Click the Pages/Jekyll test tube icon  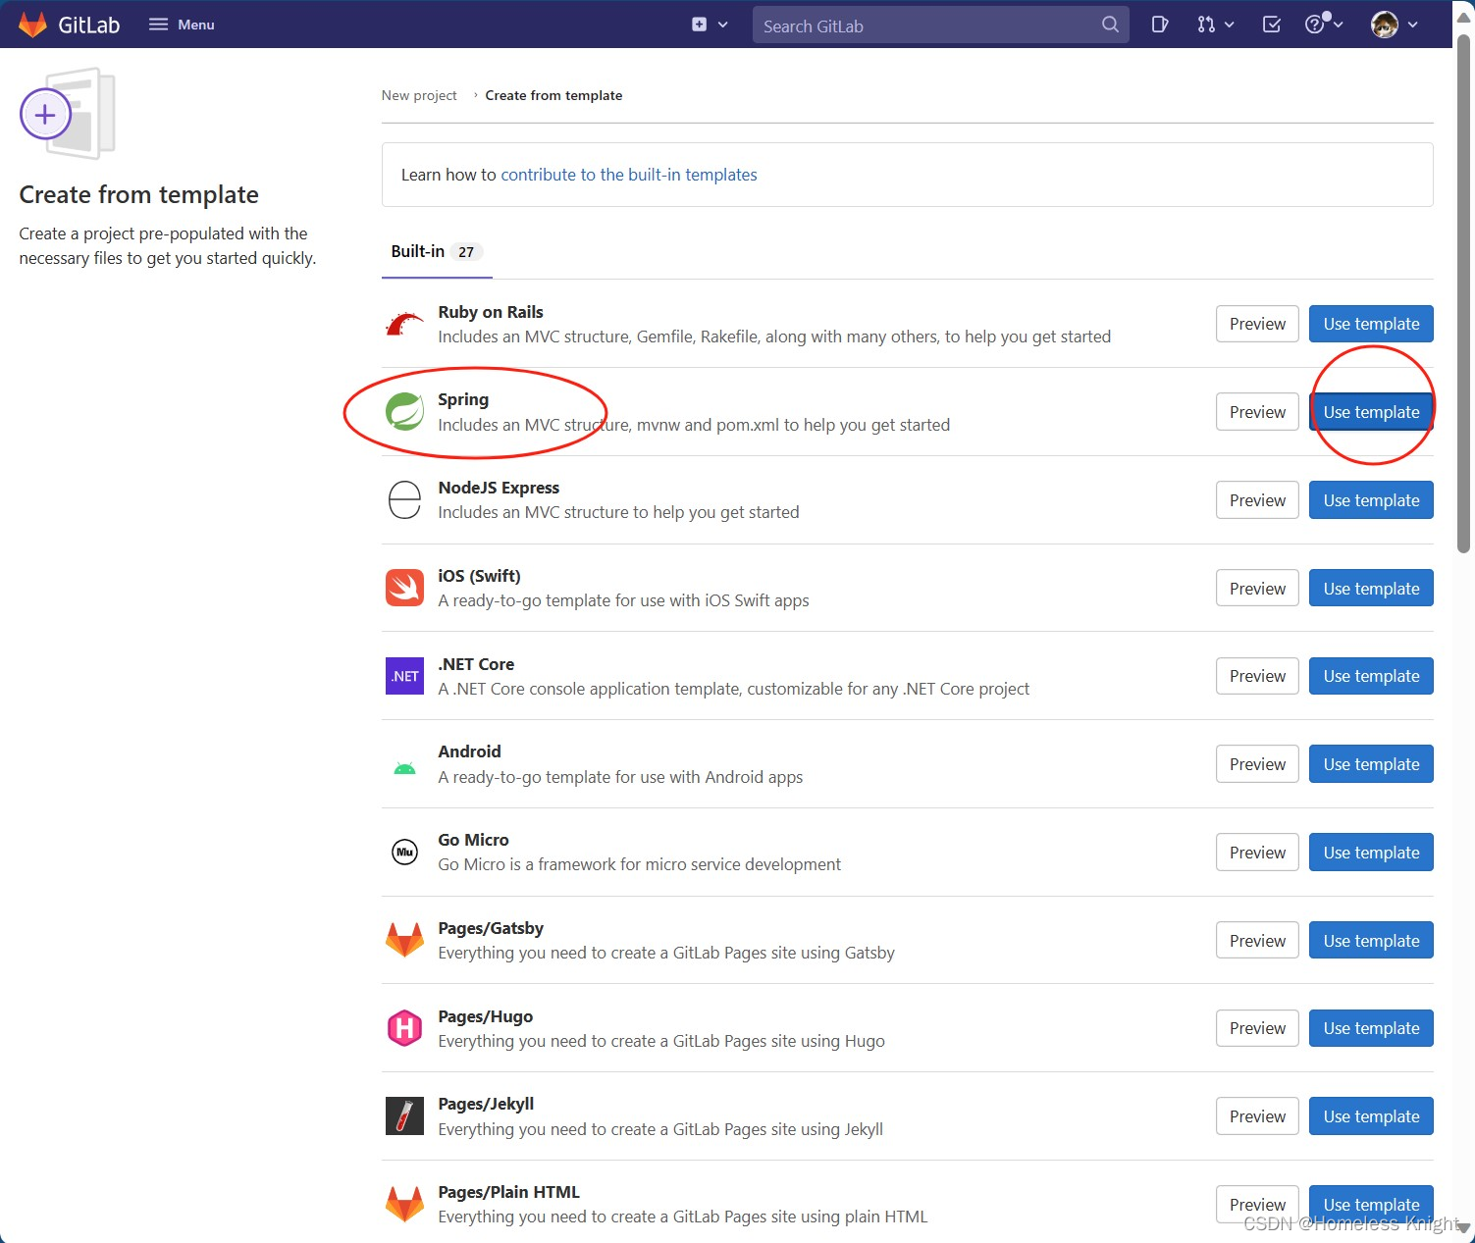(404, 1116)
